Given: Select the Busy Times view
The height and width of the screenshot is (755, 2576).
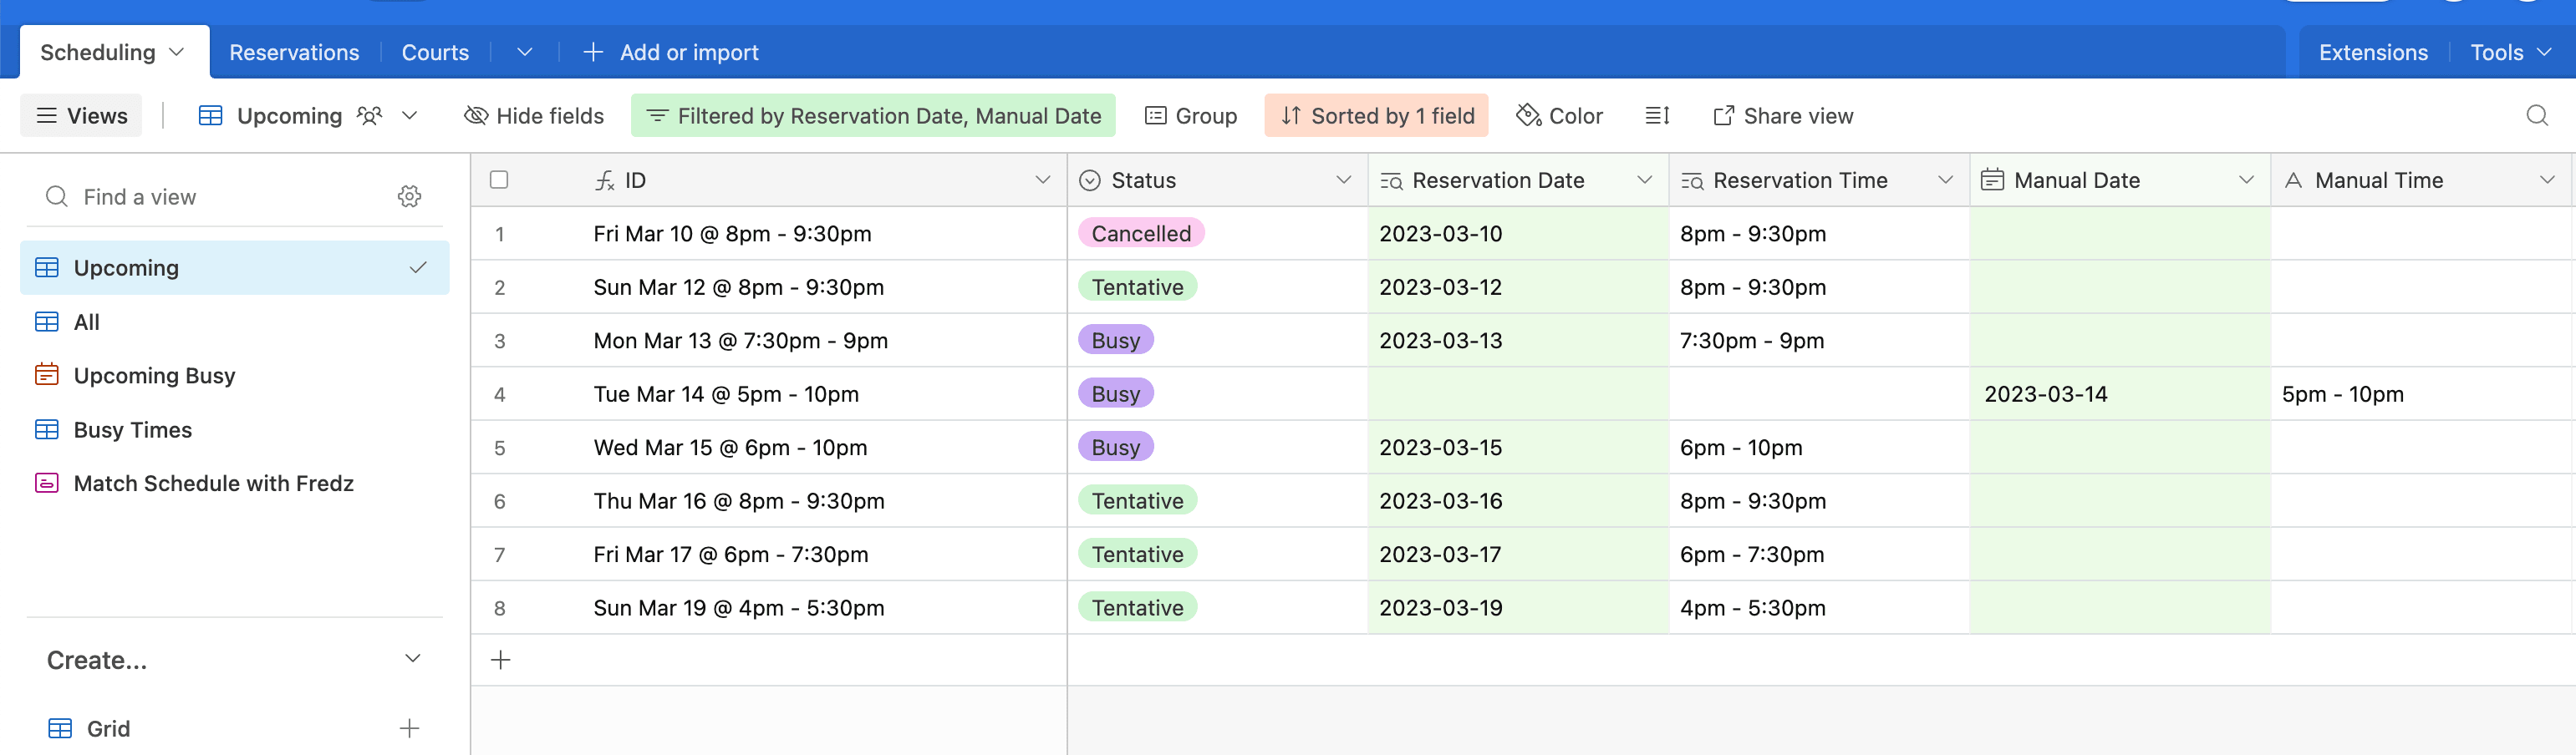Looking at the screenshot, I should click(x=132, y=429).
